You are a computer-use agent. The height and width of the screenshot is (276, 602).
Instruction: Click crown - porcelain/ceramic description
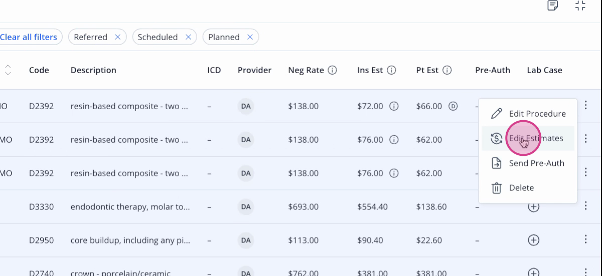tap(120, 273)
